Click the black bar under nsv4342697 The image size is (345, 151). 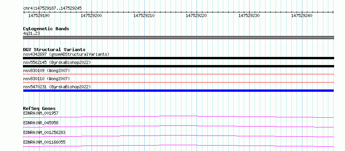[x=178, y=58]
